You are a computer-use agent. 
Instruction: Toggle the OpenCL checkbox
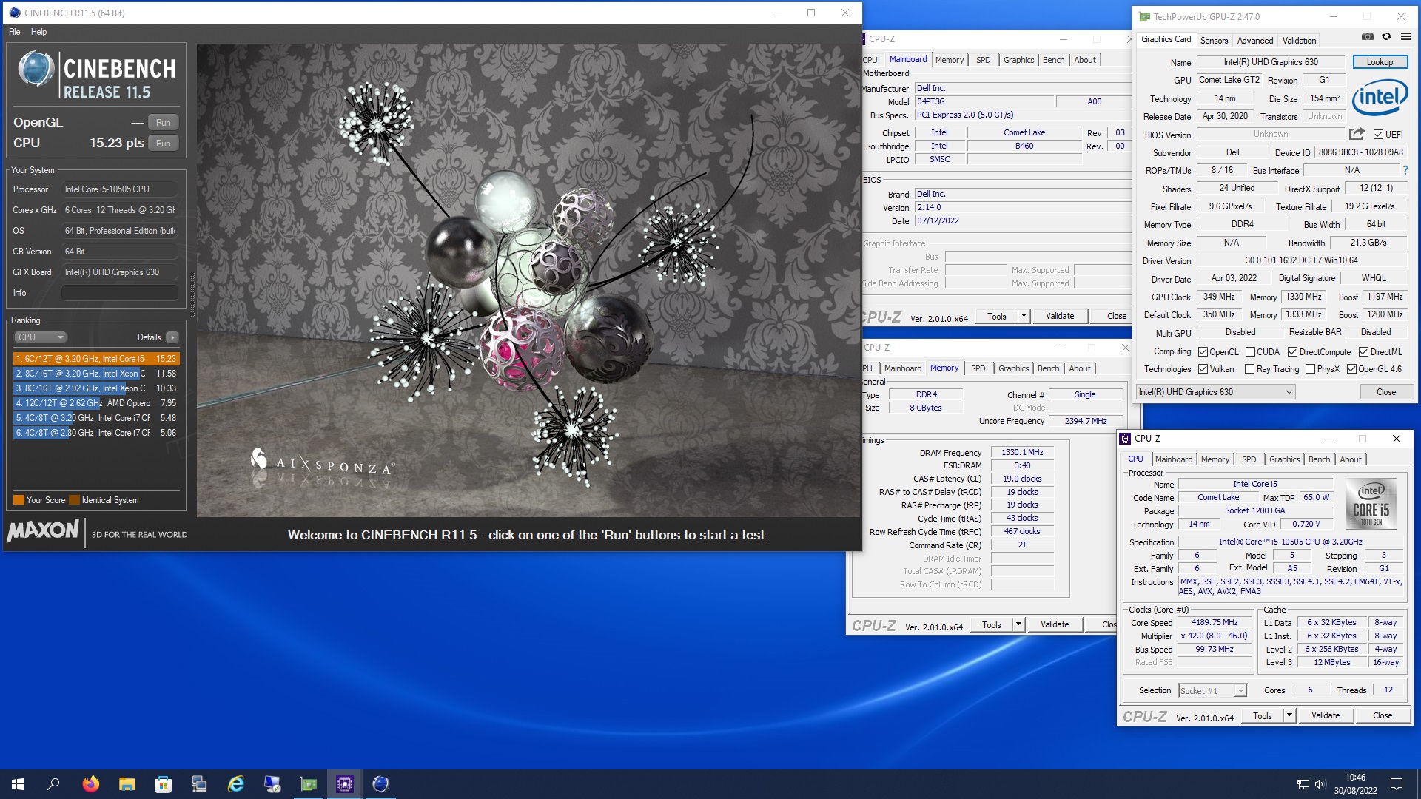coord(1203,352)
